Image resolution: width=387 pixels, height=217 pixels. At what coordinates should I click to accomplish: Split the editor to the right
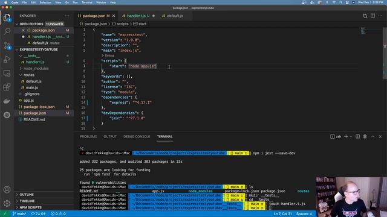(x=372, y=16)
